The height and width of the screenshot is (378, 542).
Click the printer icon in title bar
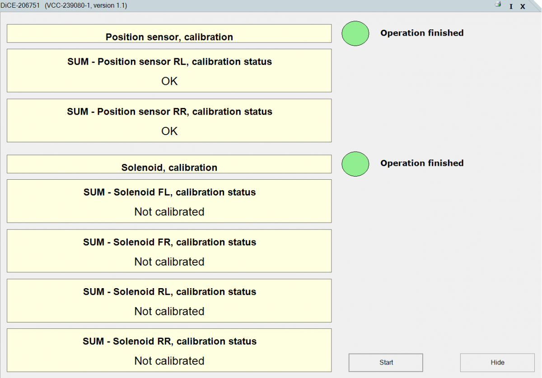498,4
